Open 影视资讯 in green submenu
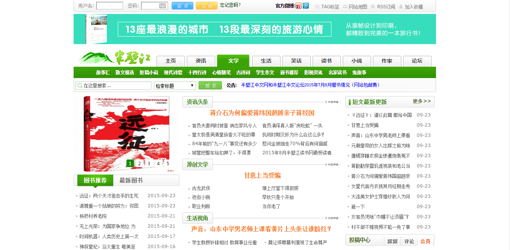 coord(313,72)
